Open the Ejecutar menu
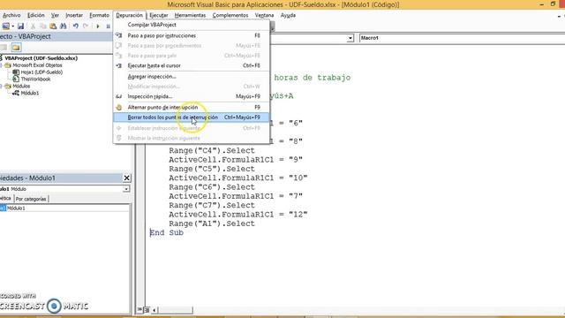Screen dimensions: 565x318 [159, 15]
